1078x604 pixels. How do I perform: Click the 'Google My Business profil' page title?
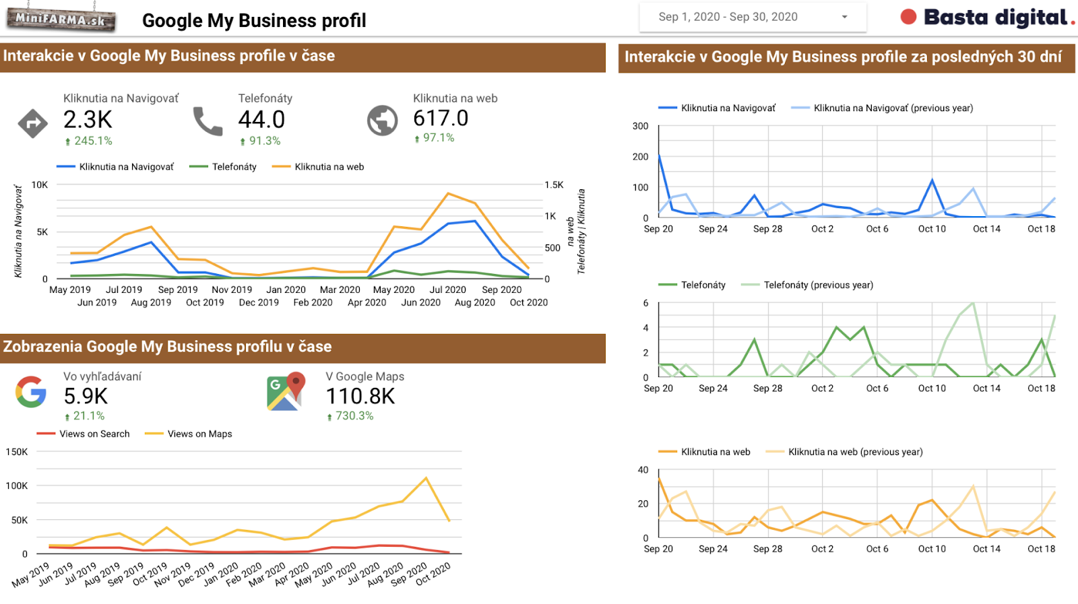(x=254, y=21)
